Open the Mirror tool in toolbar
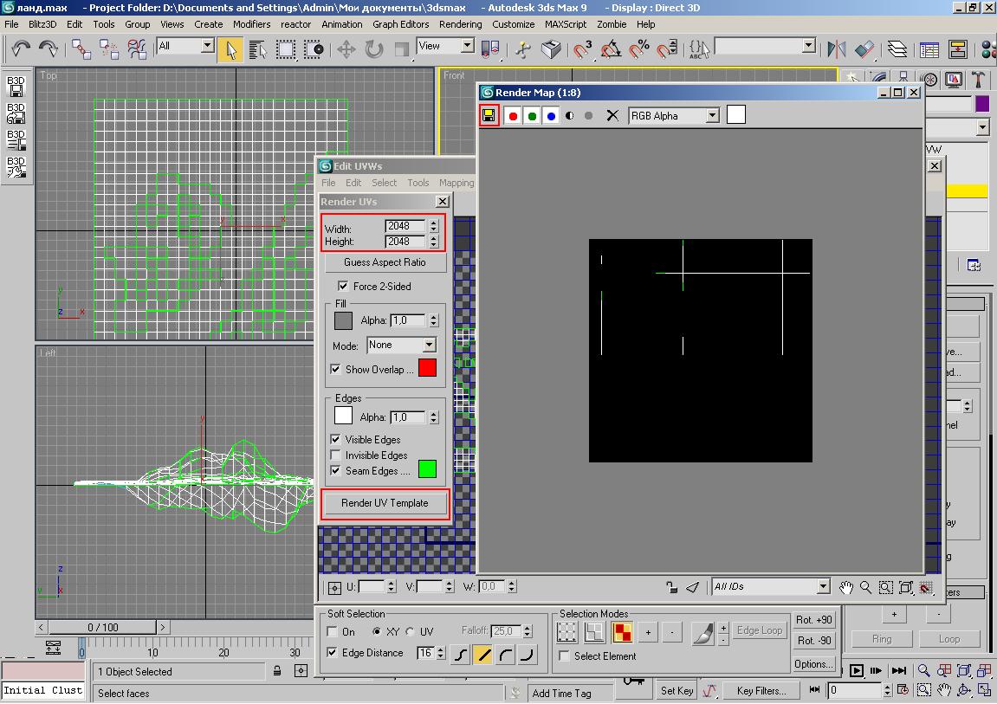 pyautogui.click(x=836, y=49)
